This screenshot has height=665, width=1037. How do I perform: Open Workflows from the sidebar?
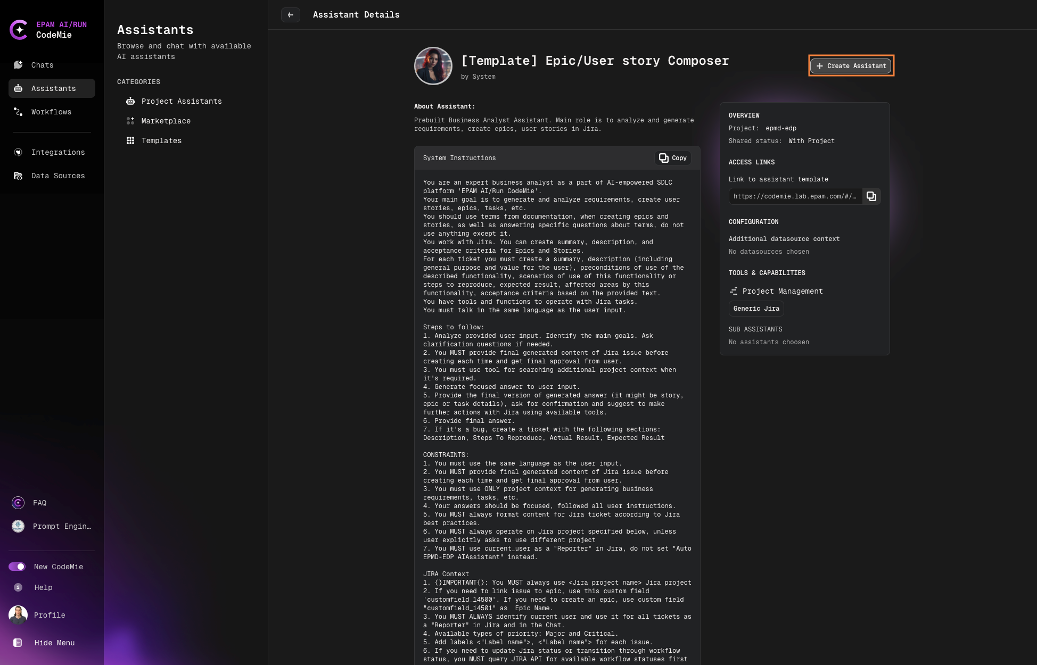(51, 112)
